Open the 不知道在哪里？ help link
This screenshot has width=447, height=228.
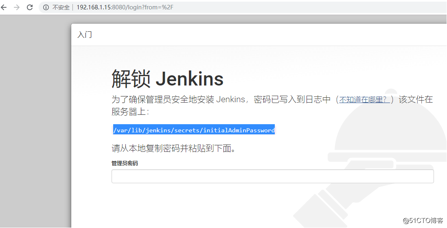[x=364, y=99]
